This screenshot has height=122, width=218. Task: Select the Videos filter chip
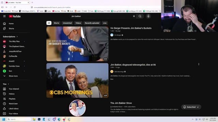pyautogui.click(x=78, y=23)
